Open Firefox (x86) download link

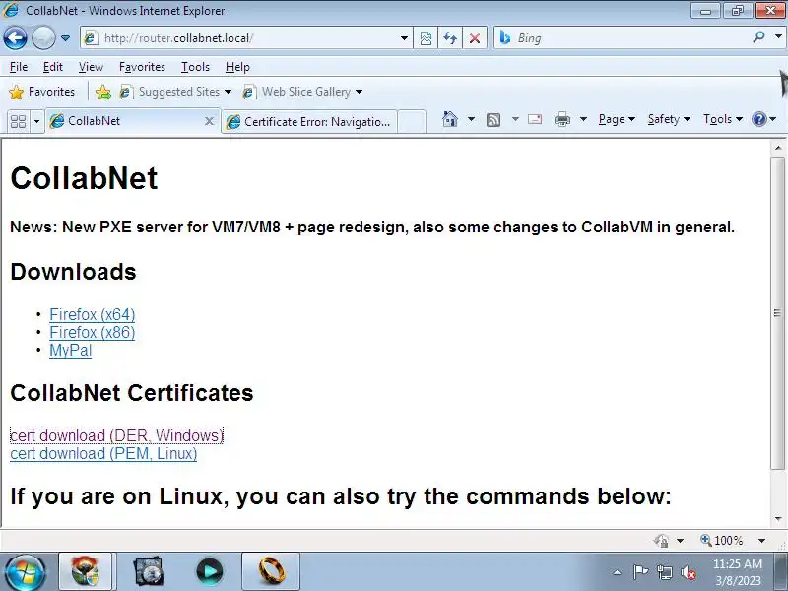point(92,332)
